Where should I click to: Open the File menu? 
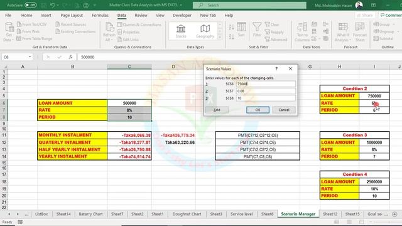click(x=8, y=15)
